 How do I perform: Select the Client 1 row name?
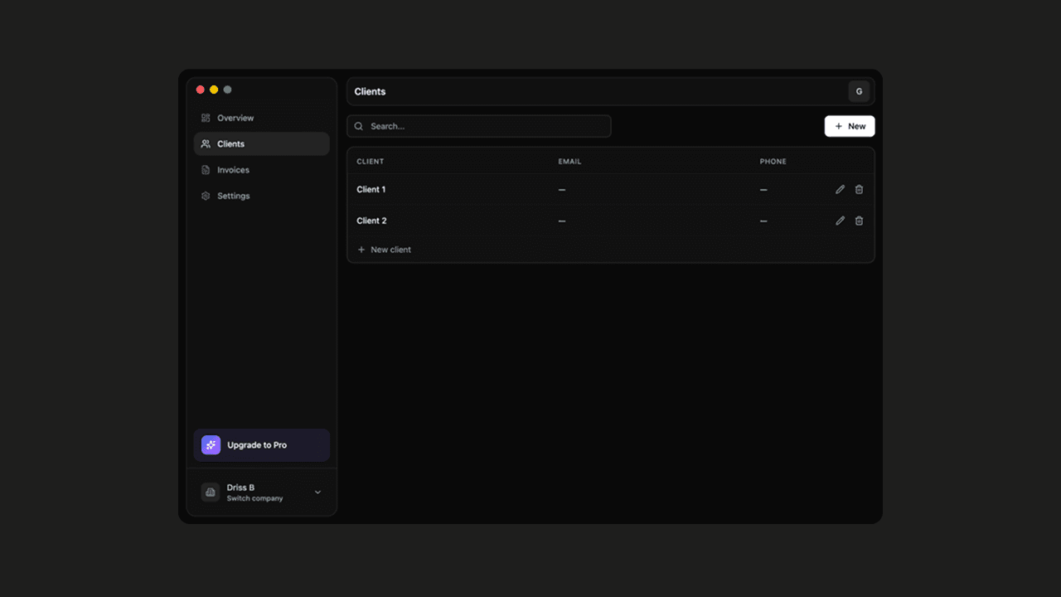(x=371, y=190)
